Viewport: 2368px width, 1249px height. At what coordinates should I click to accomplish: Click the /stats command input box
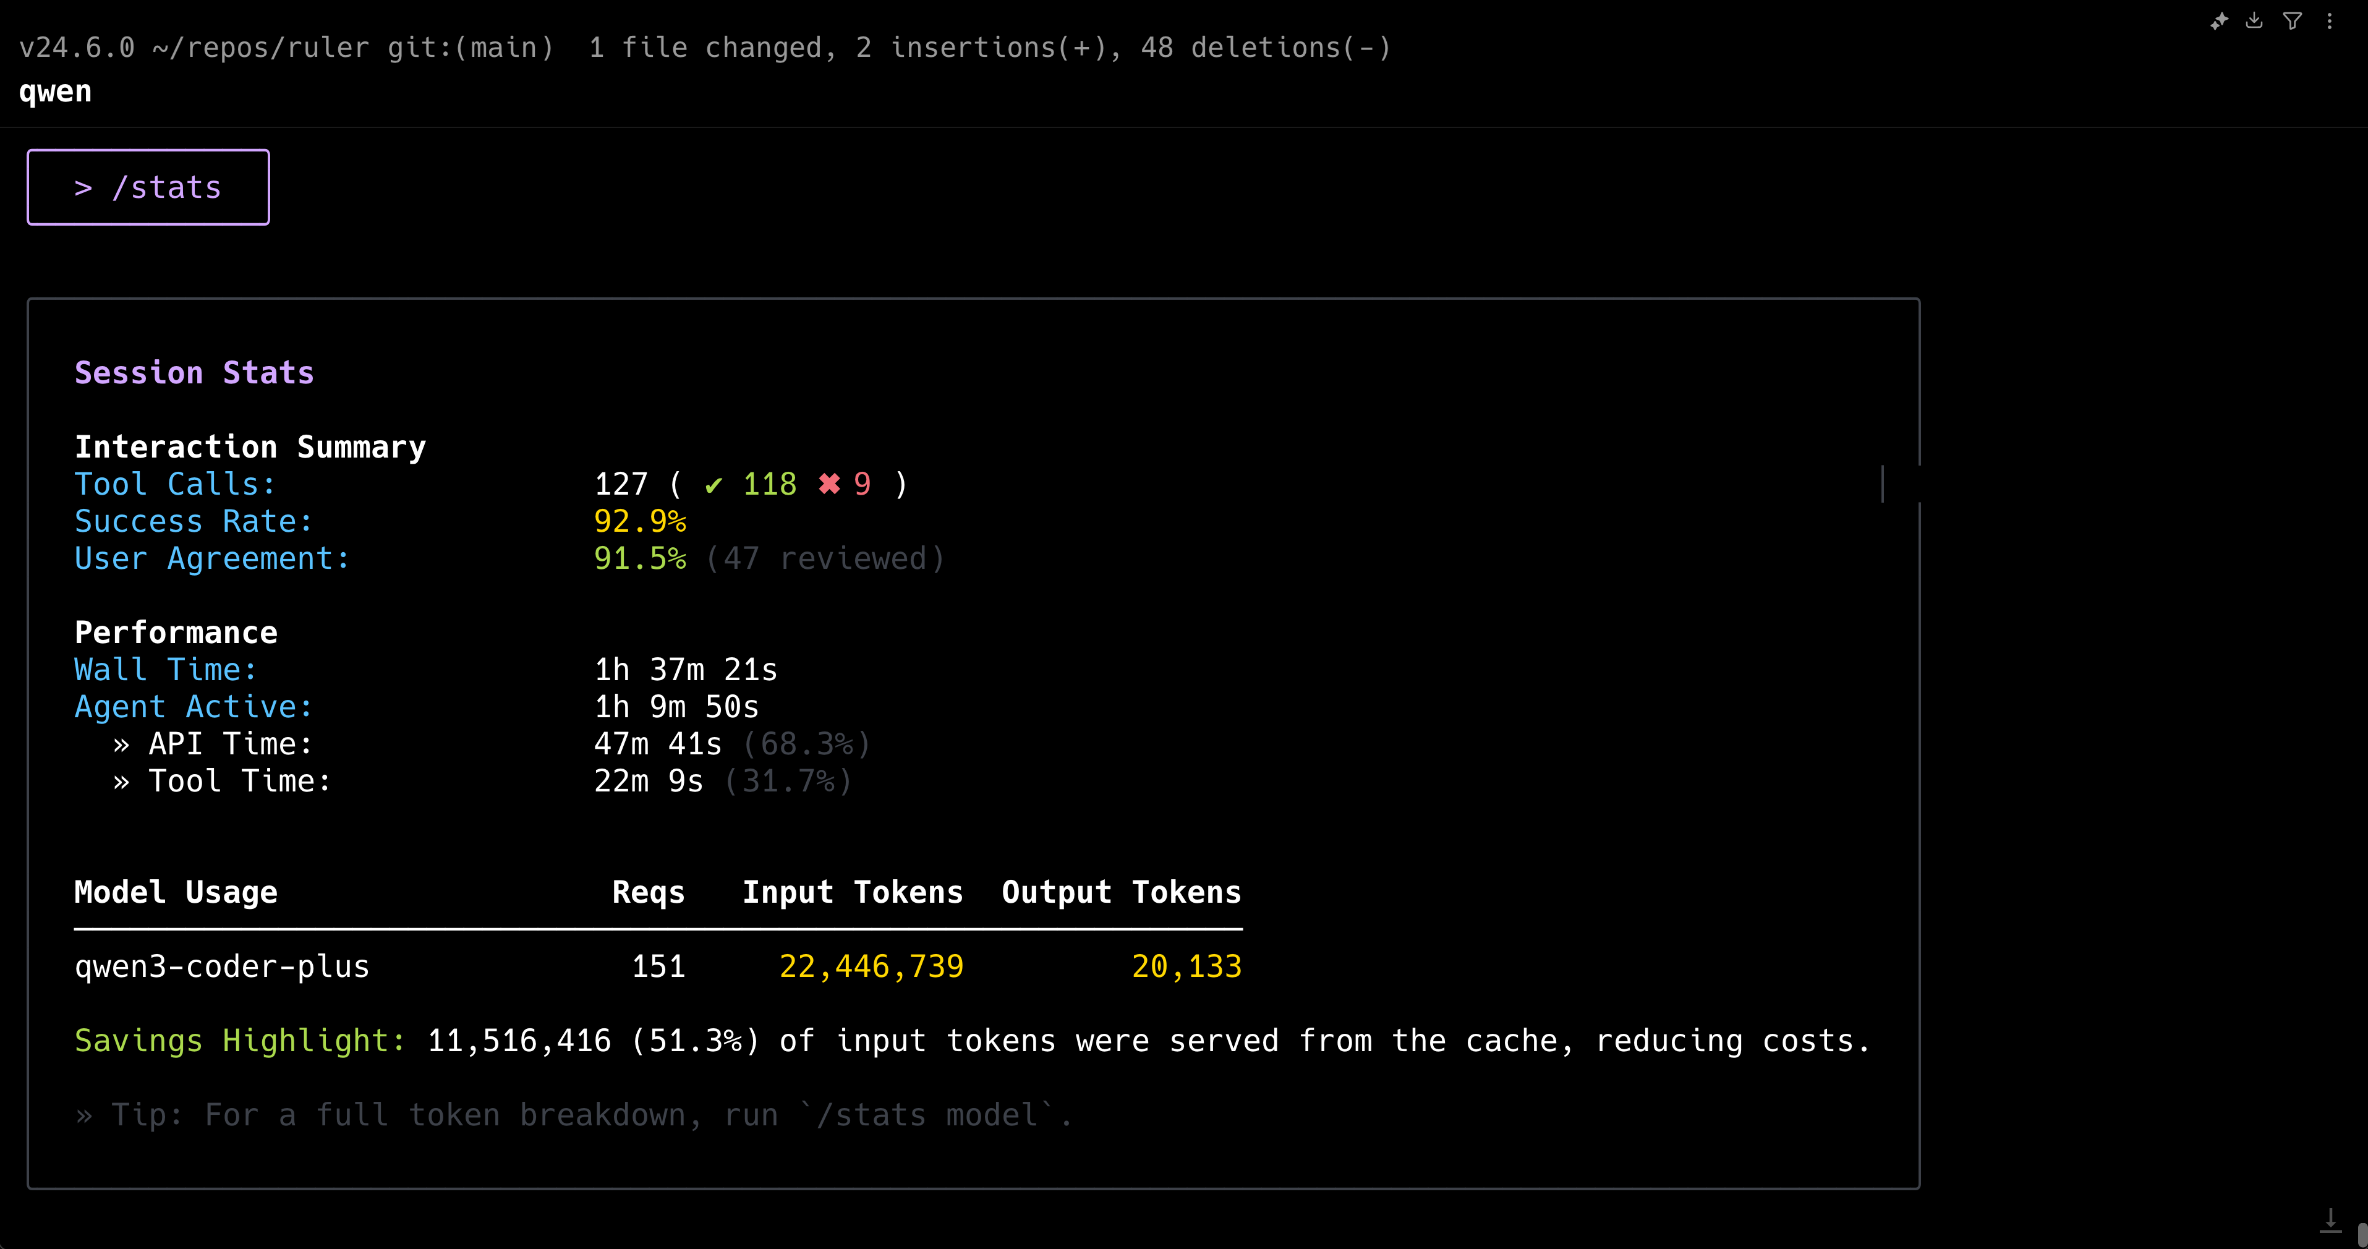(148, 187)
